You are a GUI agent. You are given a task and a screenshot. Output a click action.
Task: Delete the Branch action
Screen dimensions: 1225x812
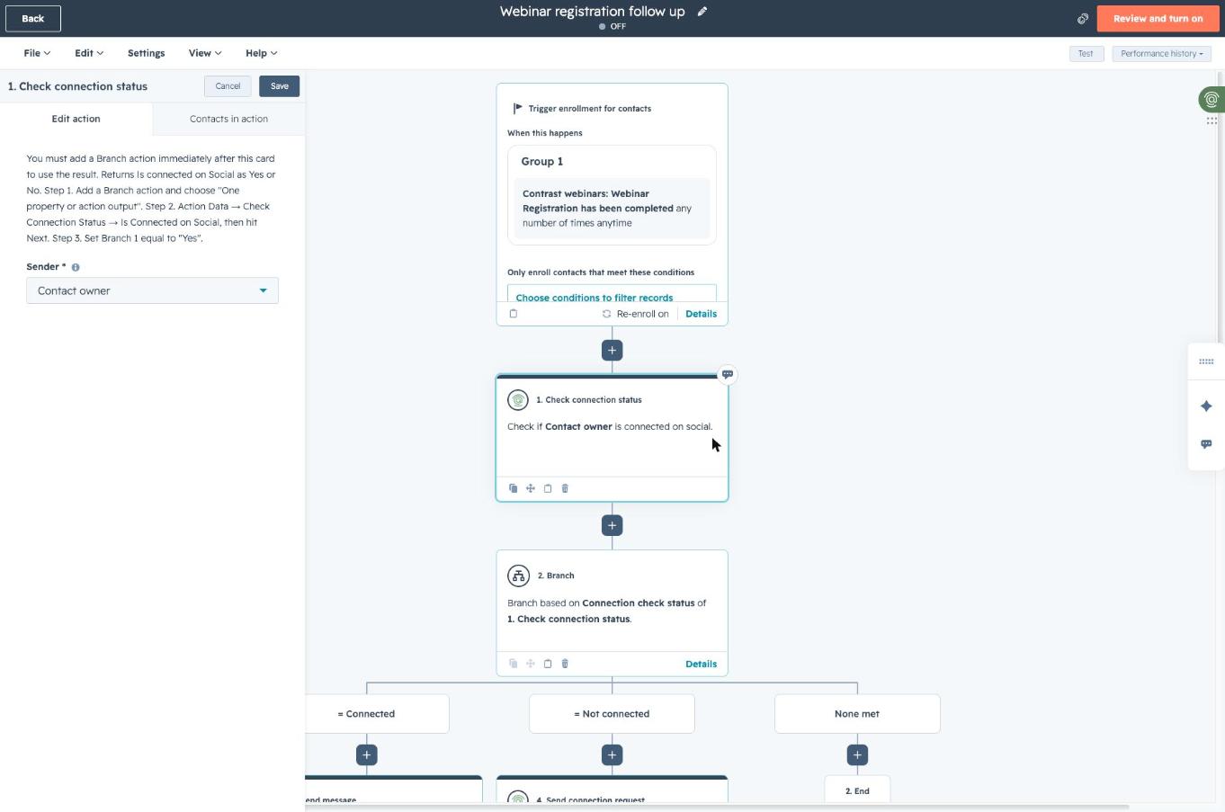[x=565, y=664]
